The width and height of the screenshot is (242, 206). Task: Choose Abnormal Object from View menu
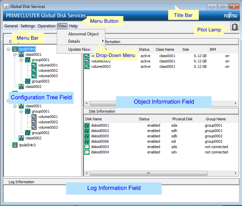83,34
